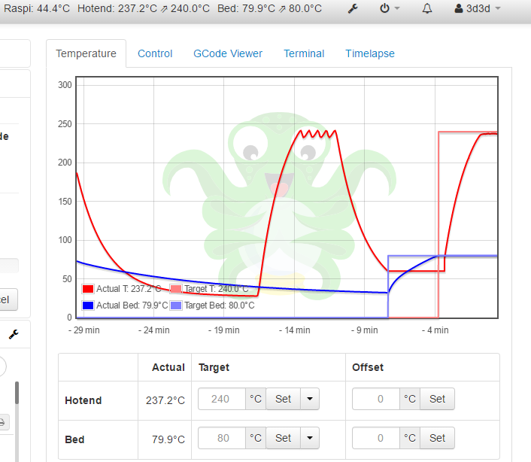The width and height of the screenshot is (531, 462).
Task: Toggle Target T series in graph legend
Action: tap(209, 289)
